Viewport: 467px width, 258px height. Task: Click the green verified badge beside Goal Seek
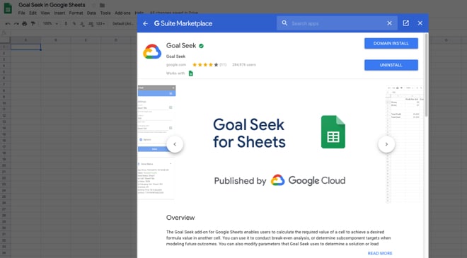[202, 46]
